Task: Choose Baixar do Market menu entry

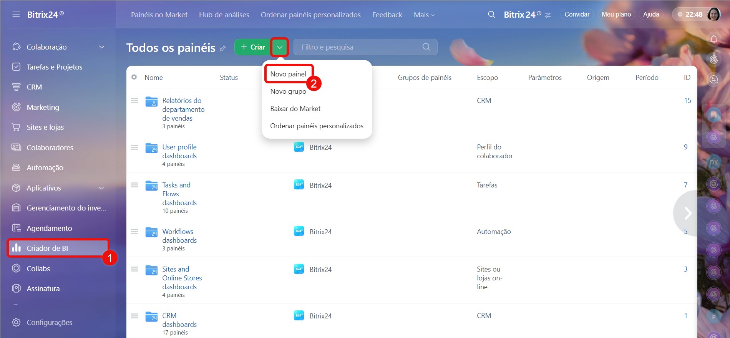Action: tap(295, 109)
